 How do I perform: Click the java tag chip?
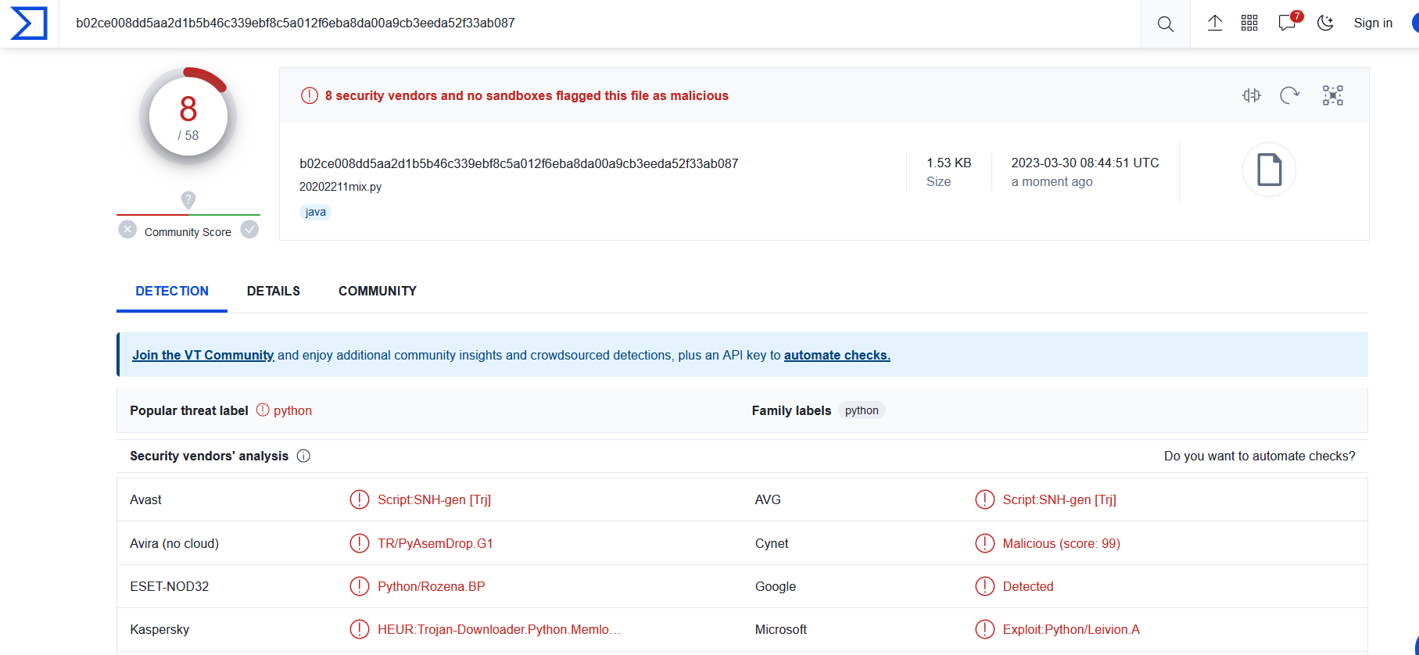[315, 212]
